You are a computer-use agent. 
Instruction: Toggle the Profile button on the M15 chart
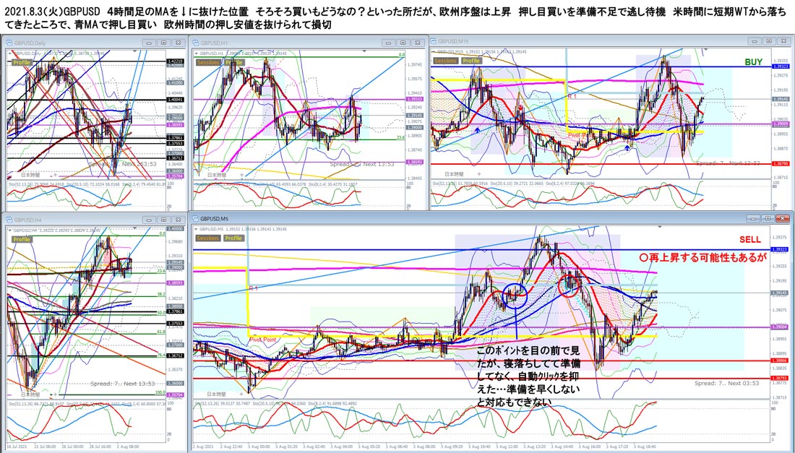click(471, 61)
